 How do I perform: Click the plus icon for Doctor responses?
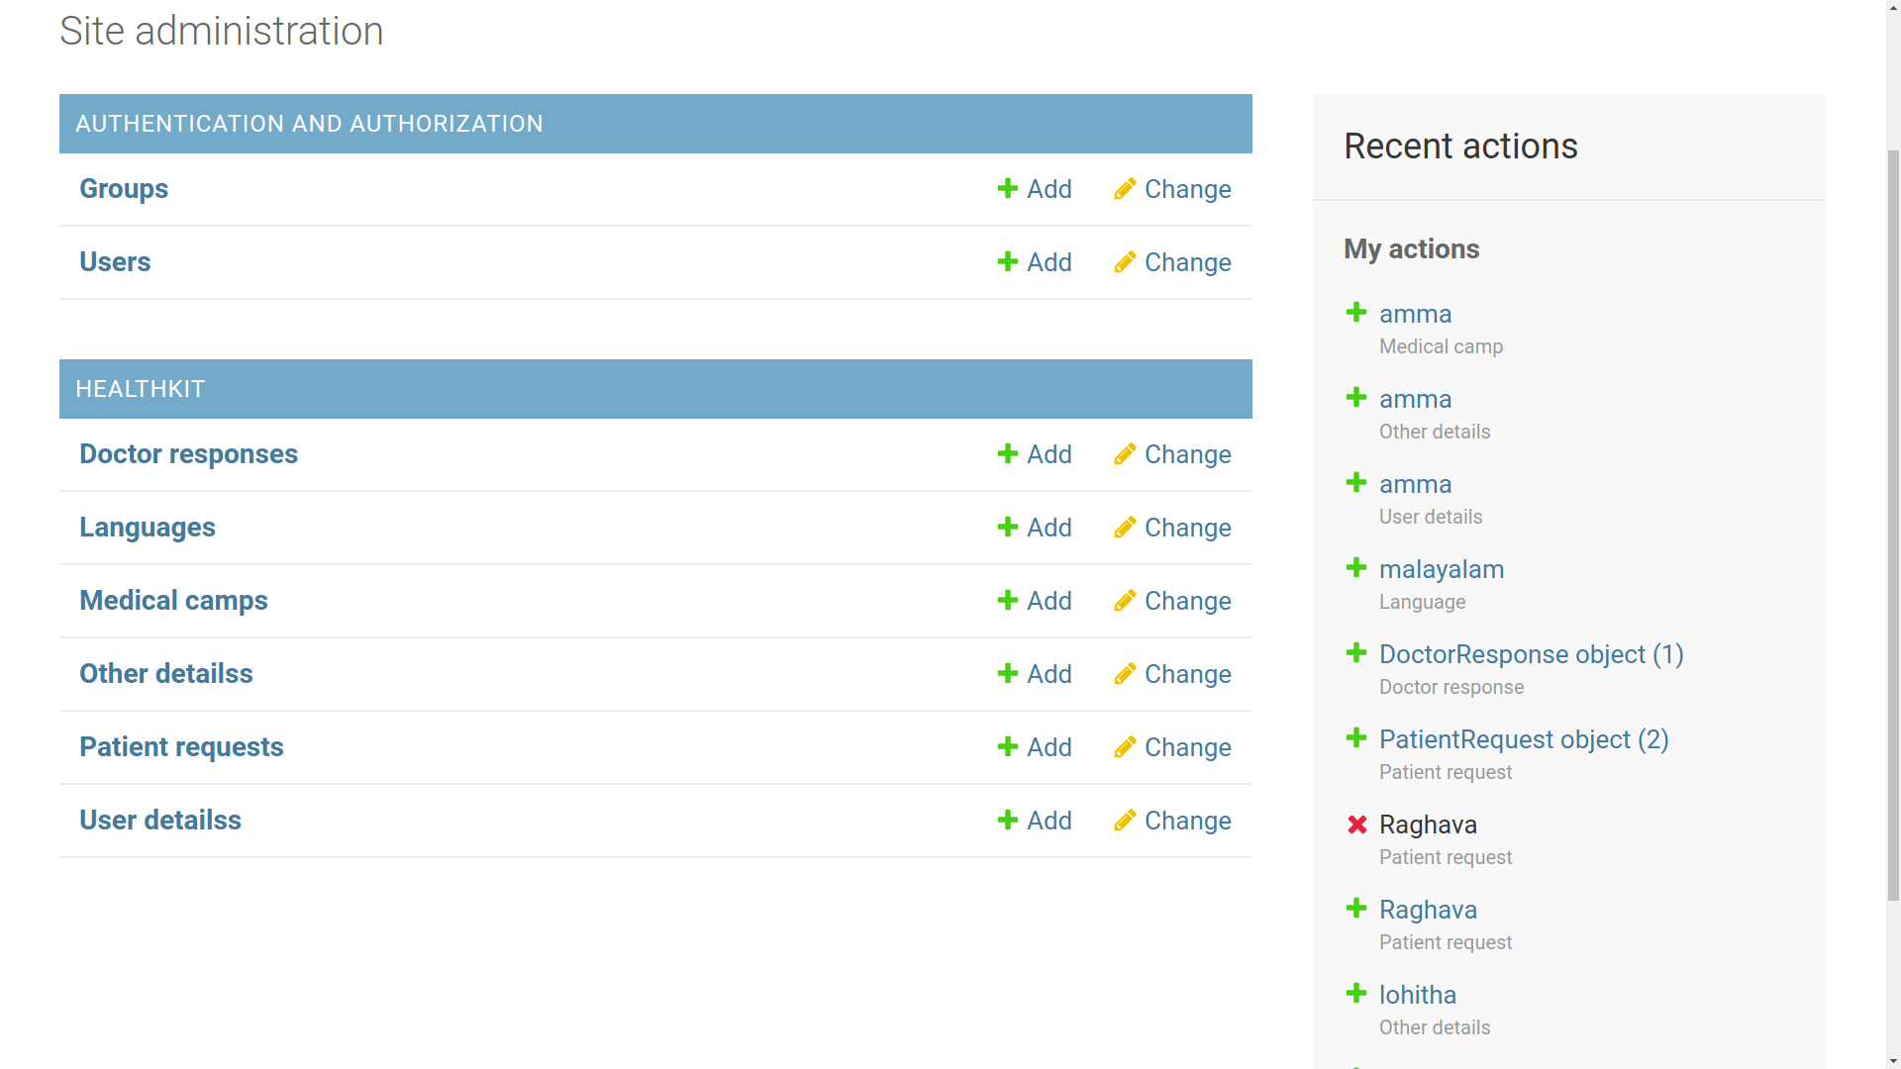[1007, 454]
